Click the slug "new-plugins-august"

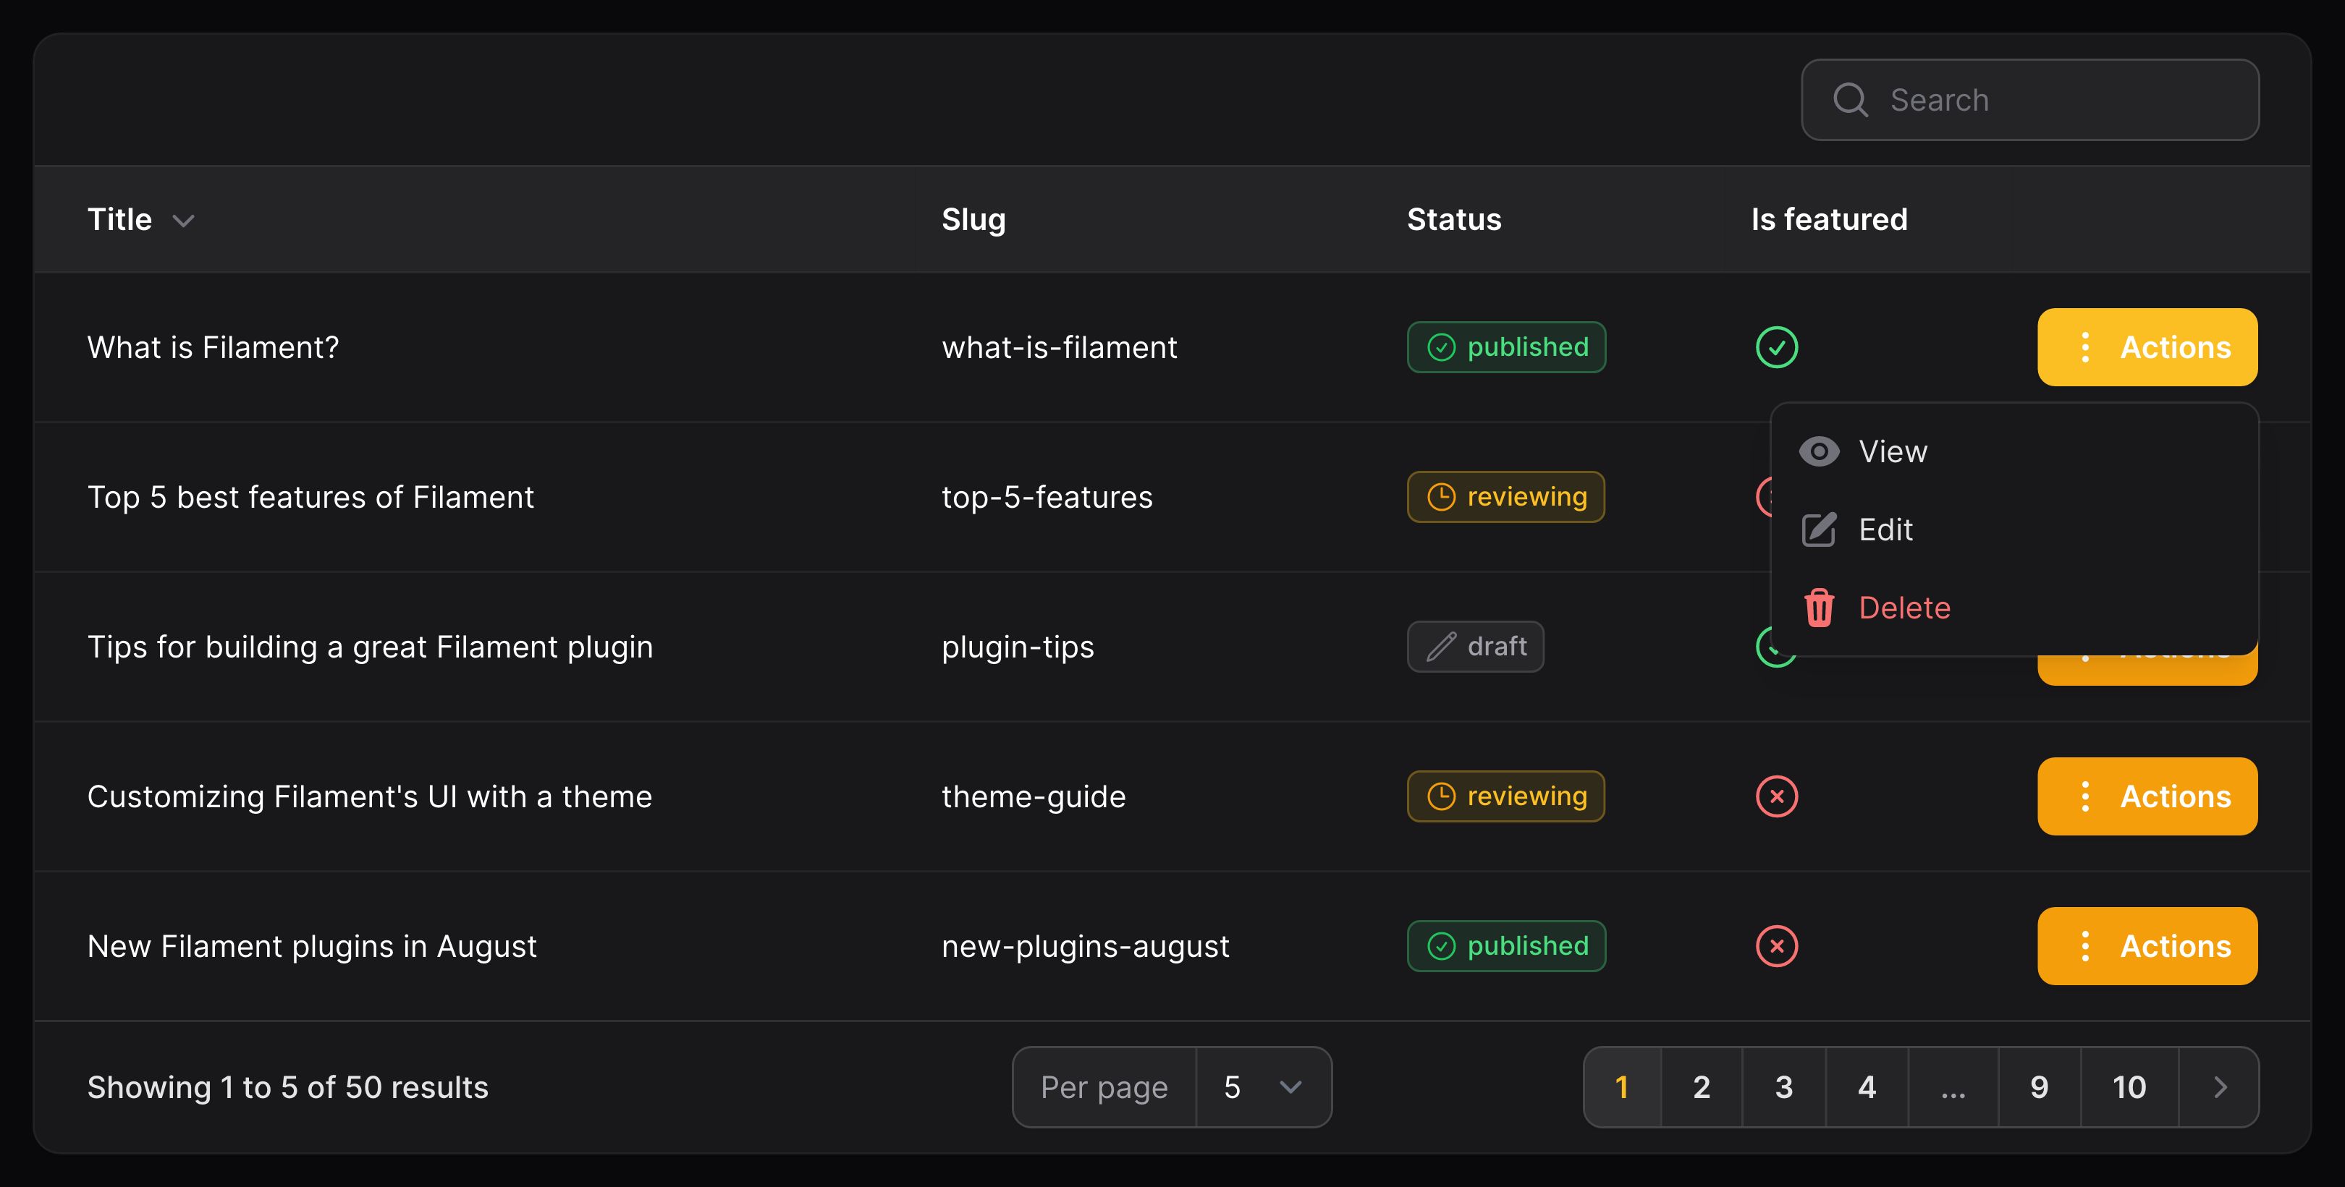tap(1085, 946)
